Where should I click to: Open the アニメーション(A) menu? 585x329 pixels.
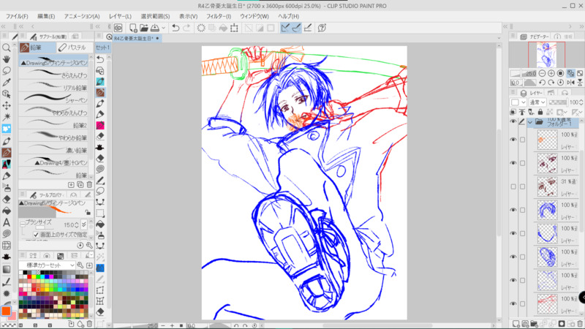pos(82,16)
